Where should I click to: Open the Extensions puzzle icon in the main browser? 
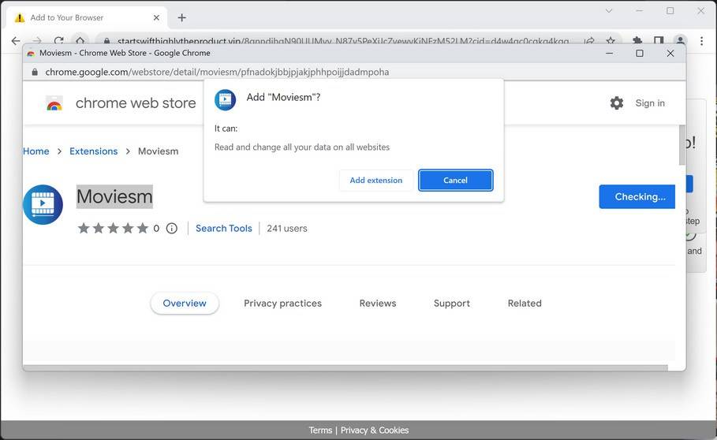pos(637,41)
